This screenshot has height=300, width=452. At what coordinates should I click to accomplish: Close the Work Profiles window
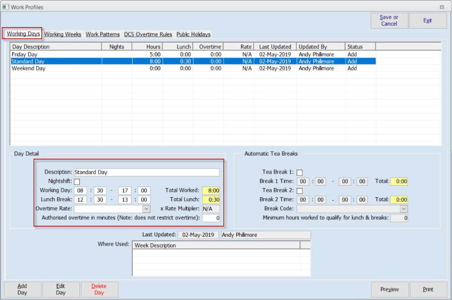[441, 7]
